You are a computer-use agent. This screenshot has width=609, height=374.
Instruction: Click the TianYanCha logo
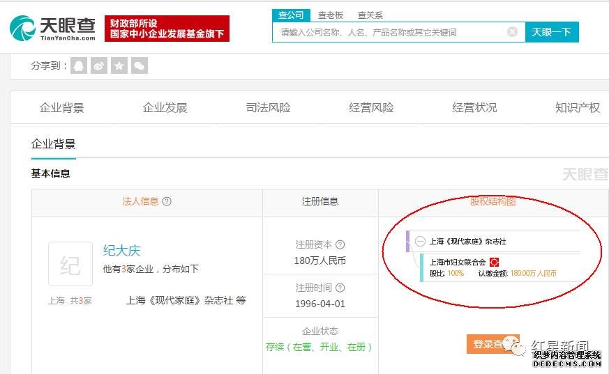click(52, 29)
